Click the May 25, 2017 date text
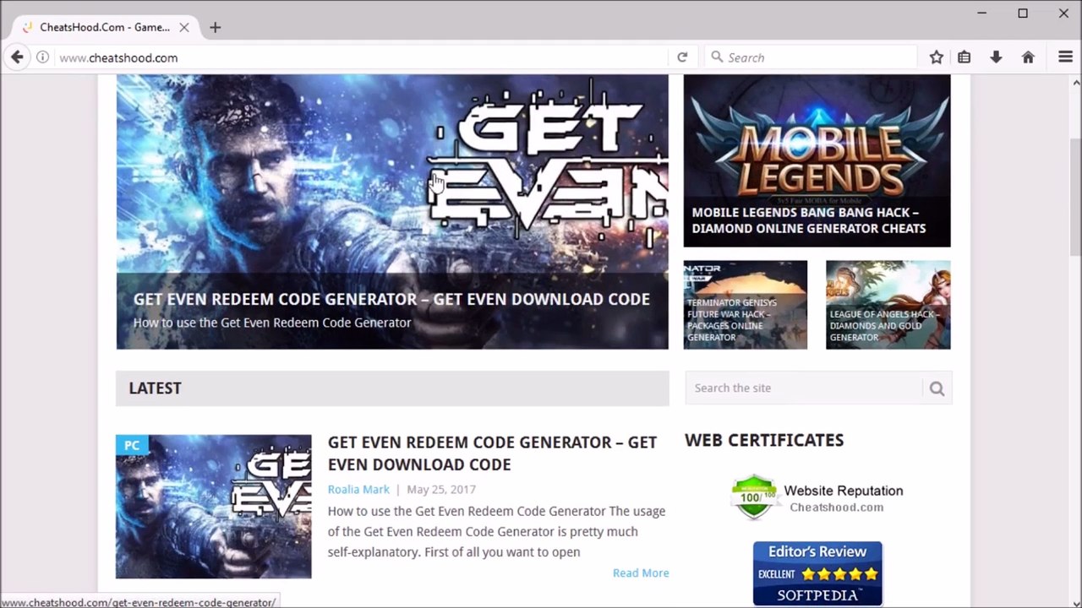Image resolution: width=1082 pixels, height=608 pixels. 441,490
